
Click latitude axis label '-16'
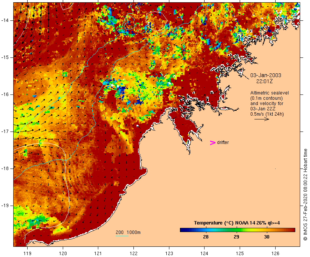[x=5, y=94]
